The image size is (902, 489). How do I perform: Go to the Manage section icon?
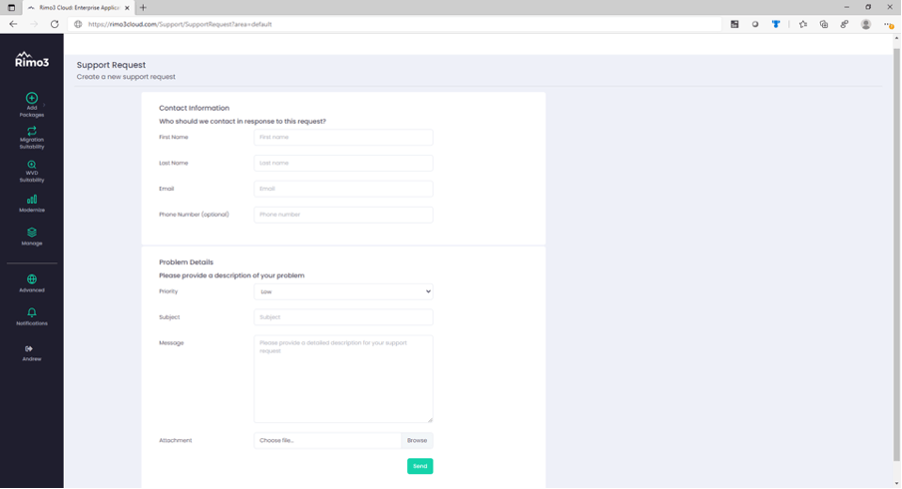click(32, 233)
